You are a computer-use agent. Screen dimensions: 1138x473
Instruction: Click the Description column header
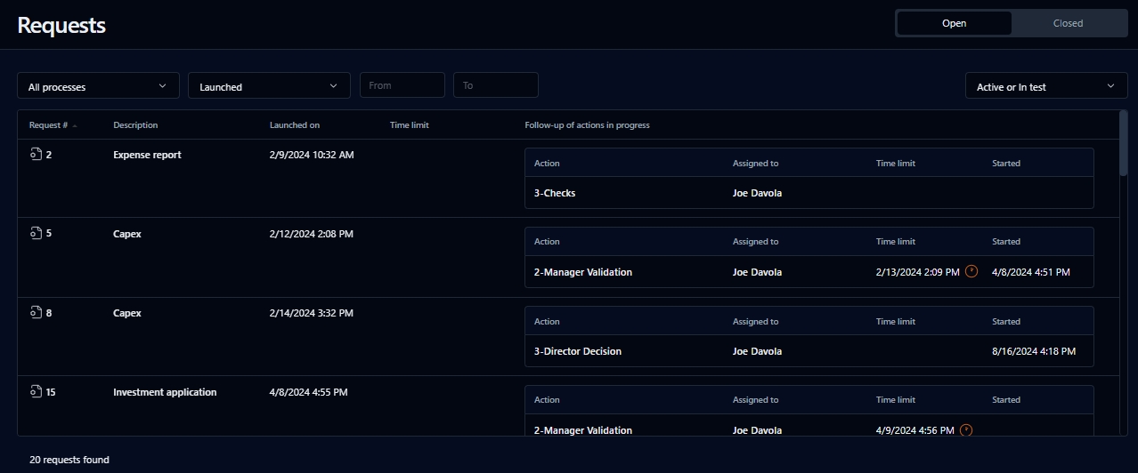click(135, 125)
